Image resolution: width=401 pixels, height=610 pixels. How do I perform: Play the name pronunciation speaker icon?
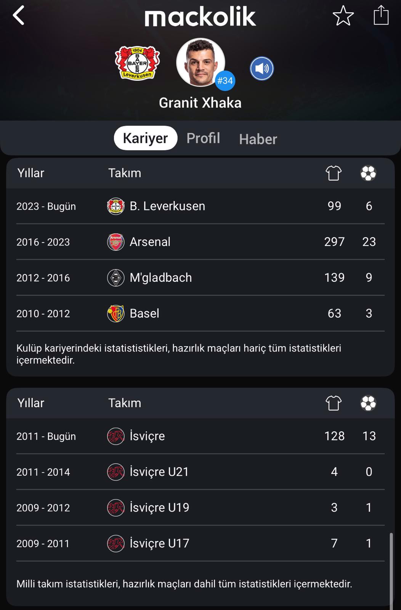point(261,69)
